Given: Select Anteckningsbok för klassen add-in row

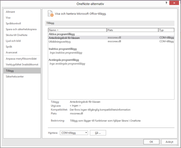Looking at the screenshot, I should pyautogui.click(x=111, y=38).
